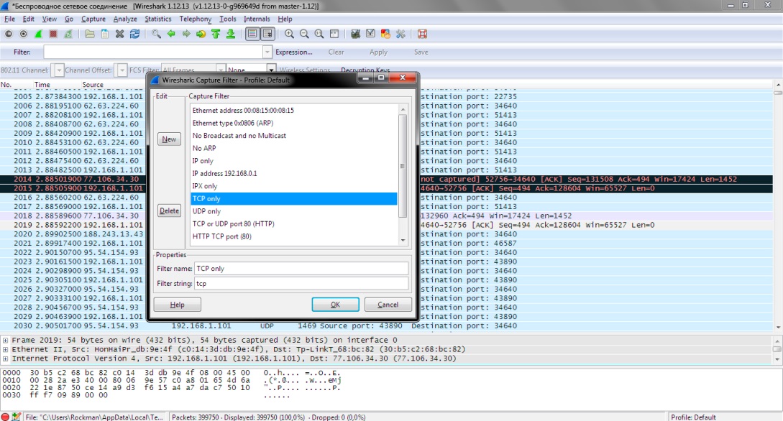Click capture status indicator in status bar
Viewport: 783px width, 421px height.
[x=5, y=417]
